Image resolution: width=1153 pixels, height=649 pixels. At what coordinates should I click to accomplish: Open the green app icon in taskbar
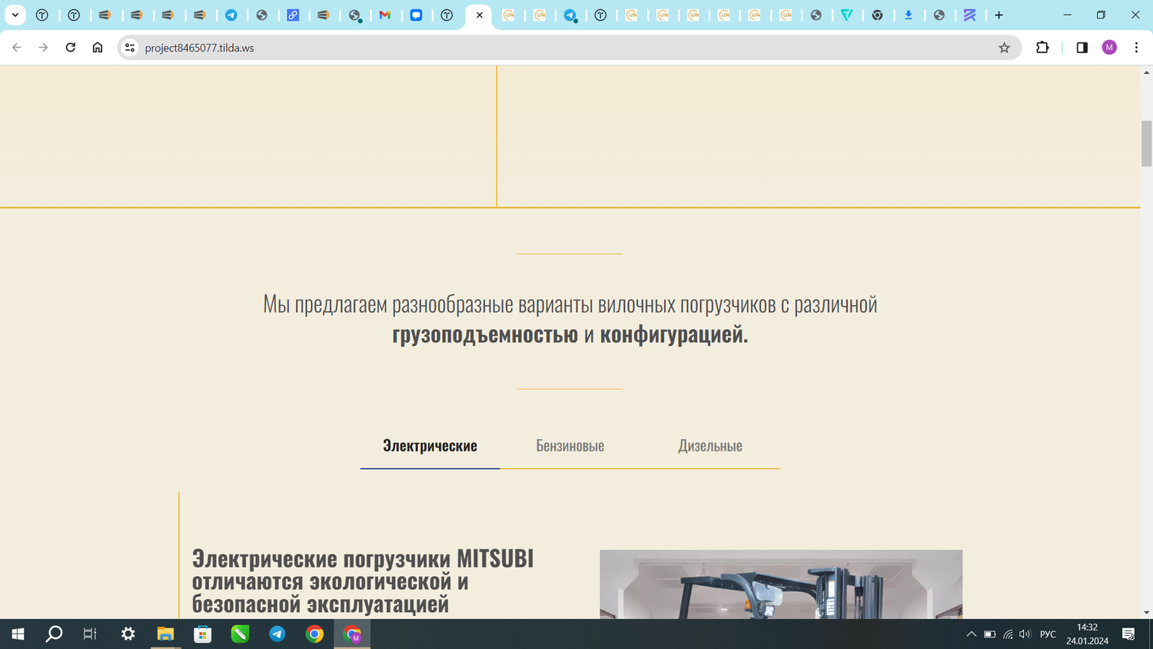240,634
